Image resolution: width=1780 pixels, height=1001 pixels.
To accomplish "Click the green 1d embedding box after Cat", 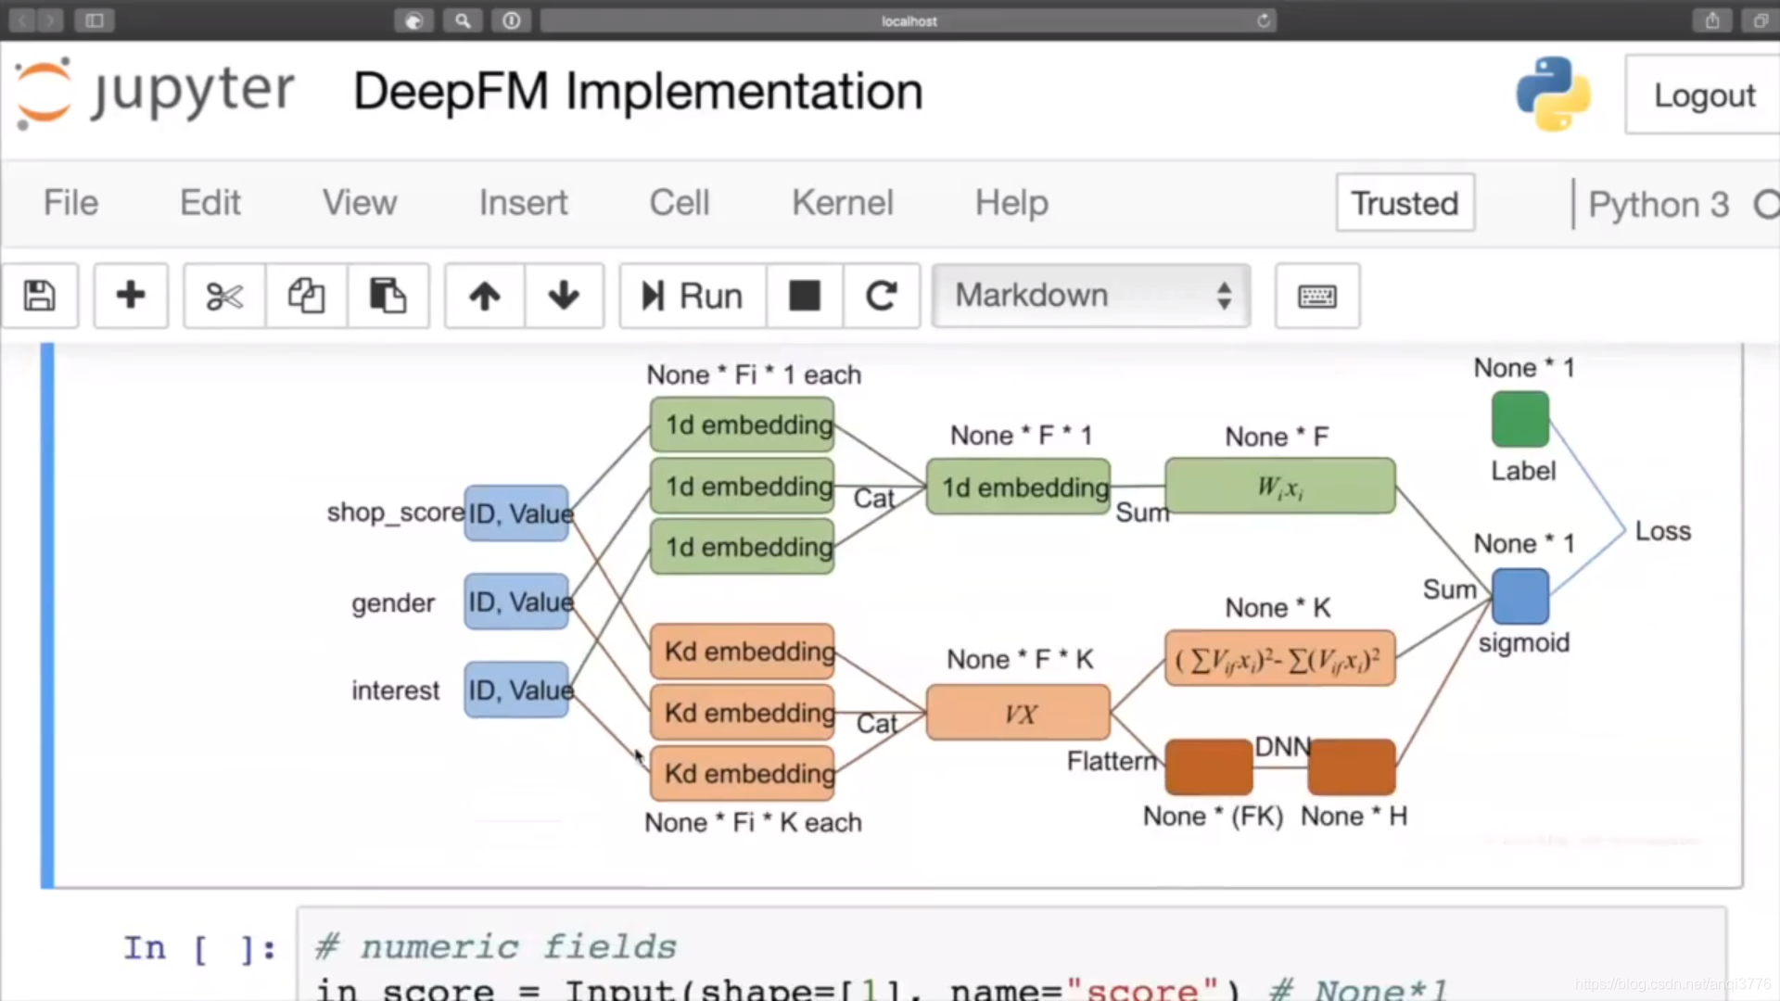I will tap(1018, 487).
